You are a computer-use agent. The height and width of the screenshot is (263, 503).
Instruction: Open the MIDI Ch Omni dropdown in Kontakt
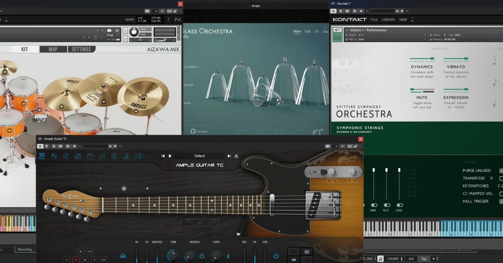[x=386, y=39]
